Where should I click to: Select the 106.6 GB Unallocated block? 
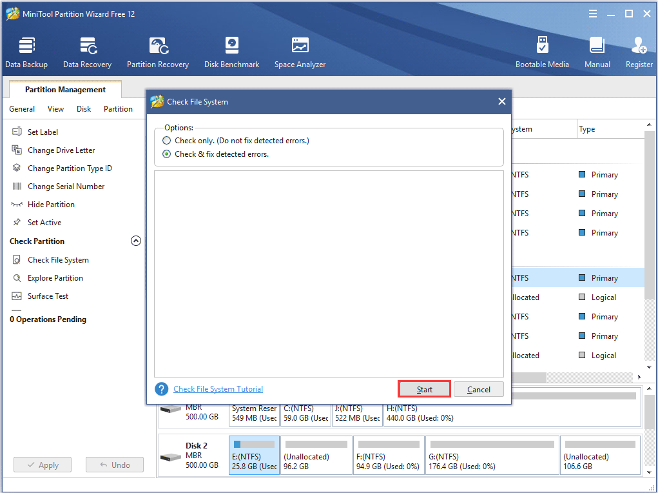tap(600, 455)
